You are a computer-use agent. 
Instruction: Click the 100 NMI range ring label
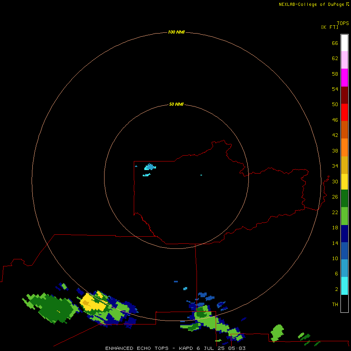click(x=176, y=32)
